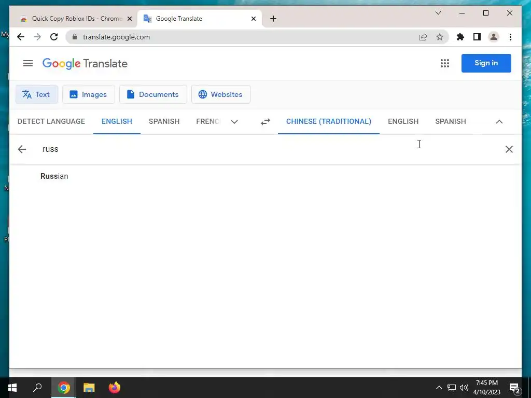Viewport: 531px width, 398px height.
Task: Swap source and target languages
Action: 265,122
